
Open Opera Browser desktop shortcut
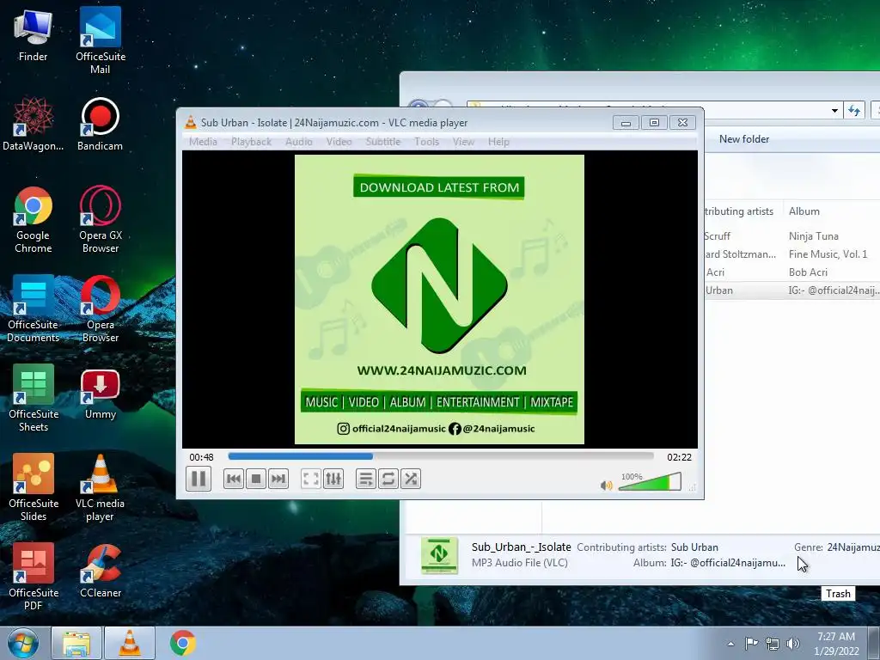101,309
